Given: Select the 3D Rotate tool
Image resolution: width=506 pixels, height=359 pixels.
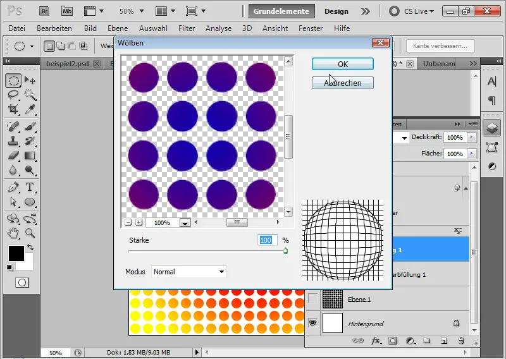Looking at the screenshot, I should (x=13, y=219).
